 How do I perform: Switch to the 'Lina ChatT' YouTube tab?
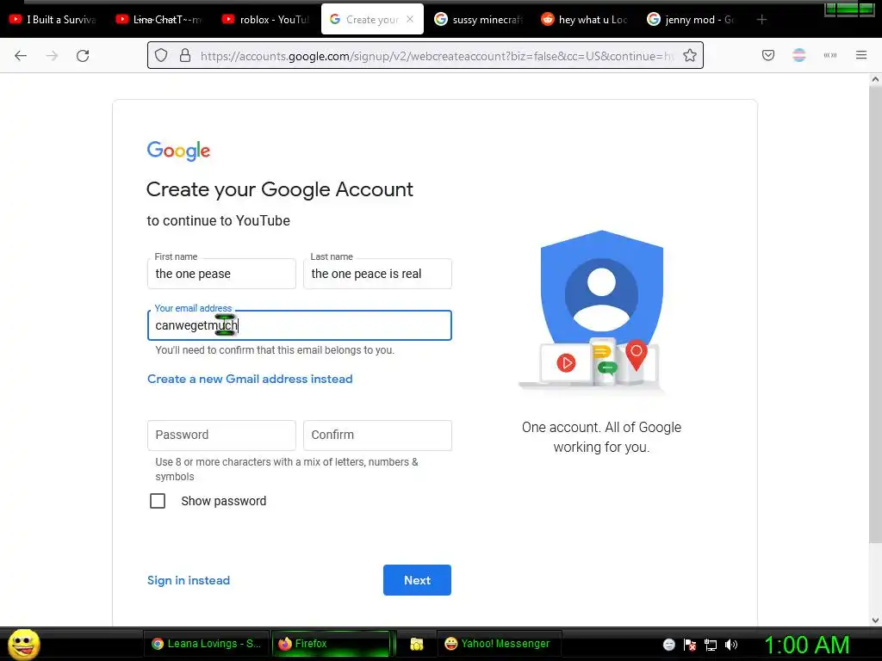pos(160,20)
